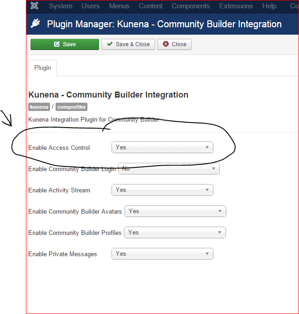Open Enable Private Messages dropdown
The height and width of the screenshot is (314, 299).
162,254
